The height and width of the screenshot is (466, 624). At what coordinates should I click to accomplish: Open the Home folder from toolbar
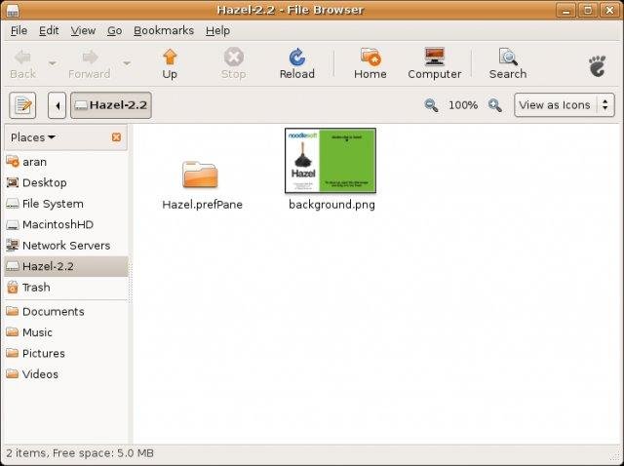pyautogui.click(x=370, y=63)
